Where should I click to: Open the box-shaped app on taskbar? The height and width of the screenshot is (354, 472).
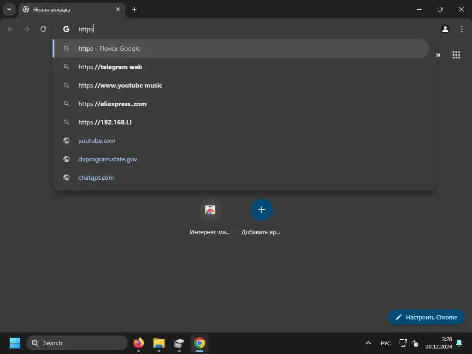pyautogui.click(x=179, y=343)
